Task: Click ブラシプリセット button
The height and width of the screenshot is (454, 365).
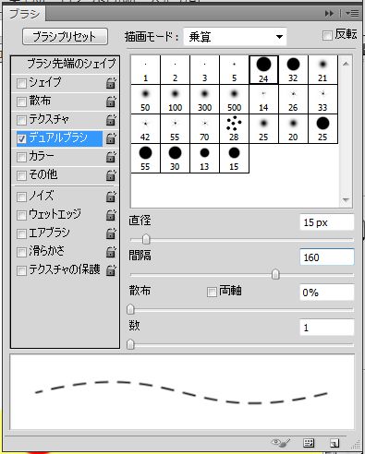Action: click(65, 37)
